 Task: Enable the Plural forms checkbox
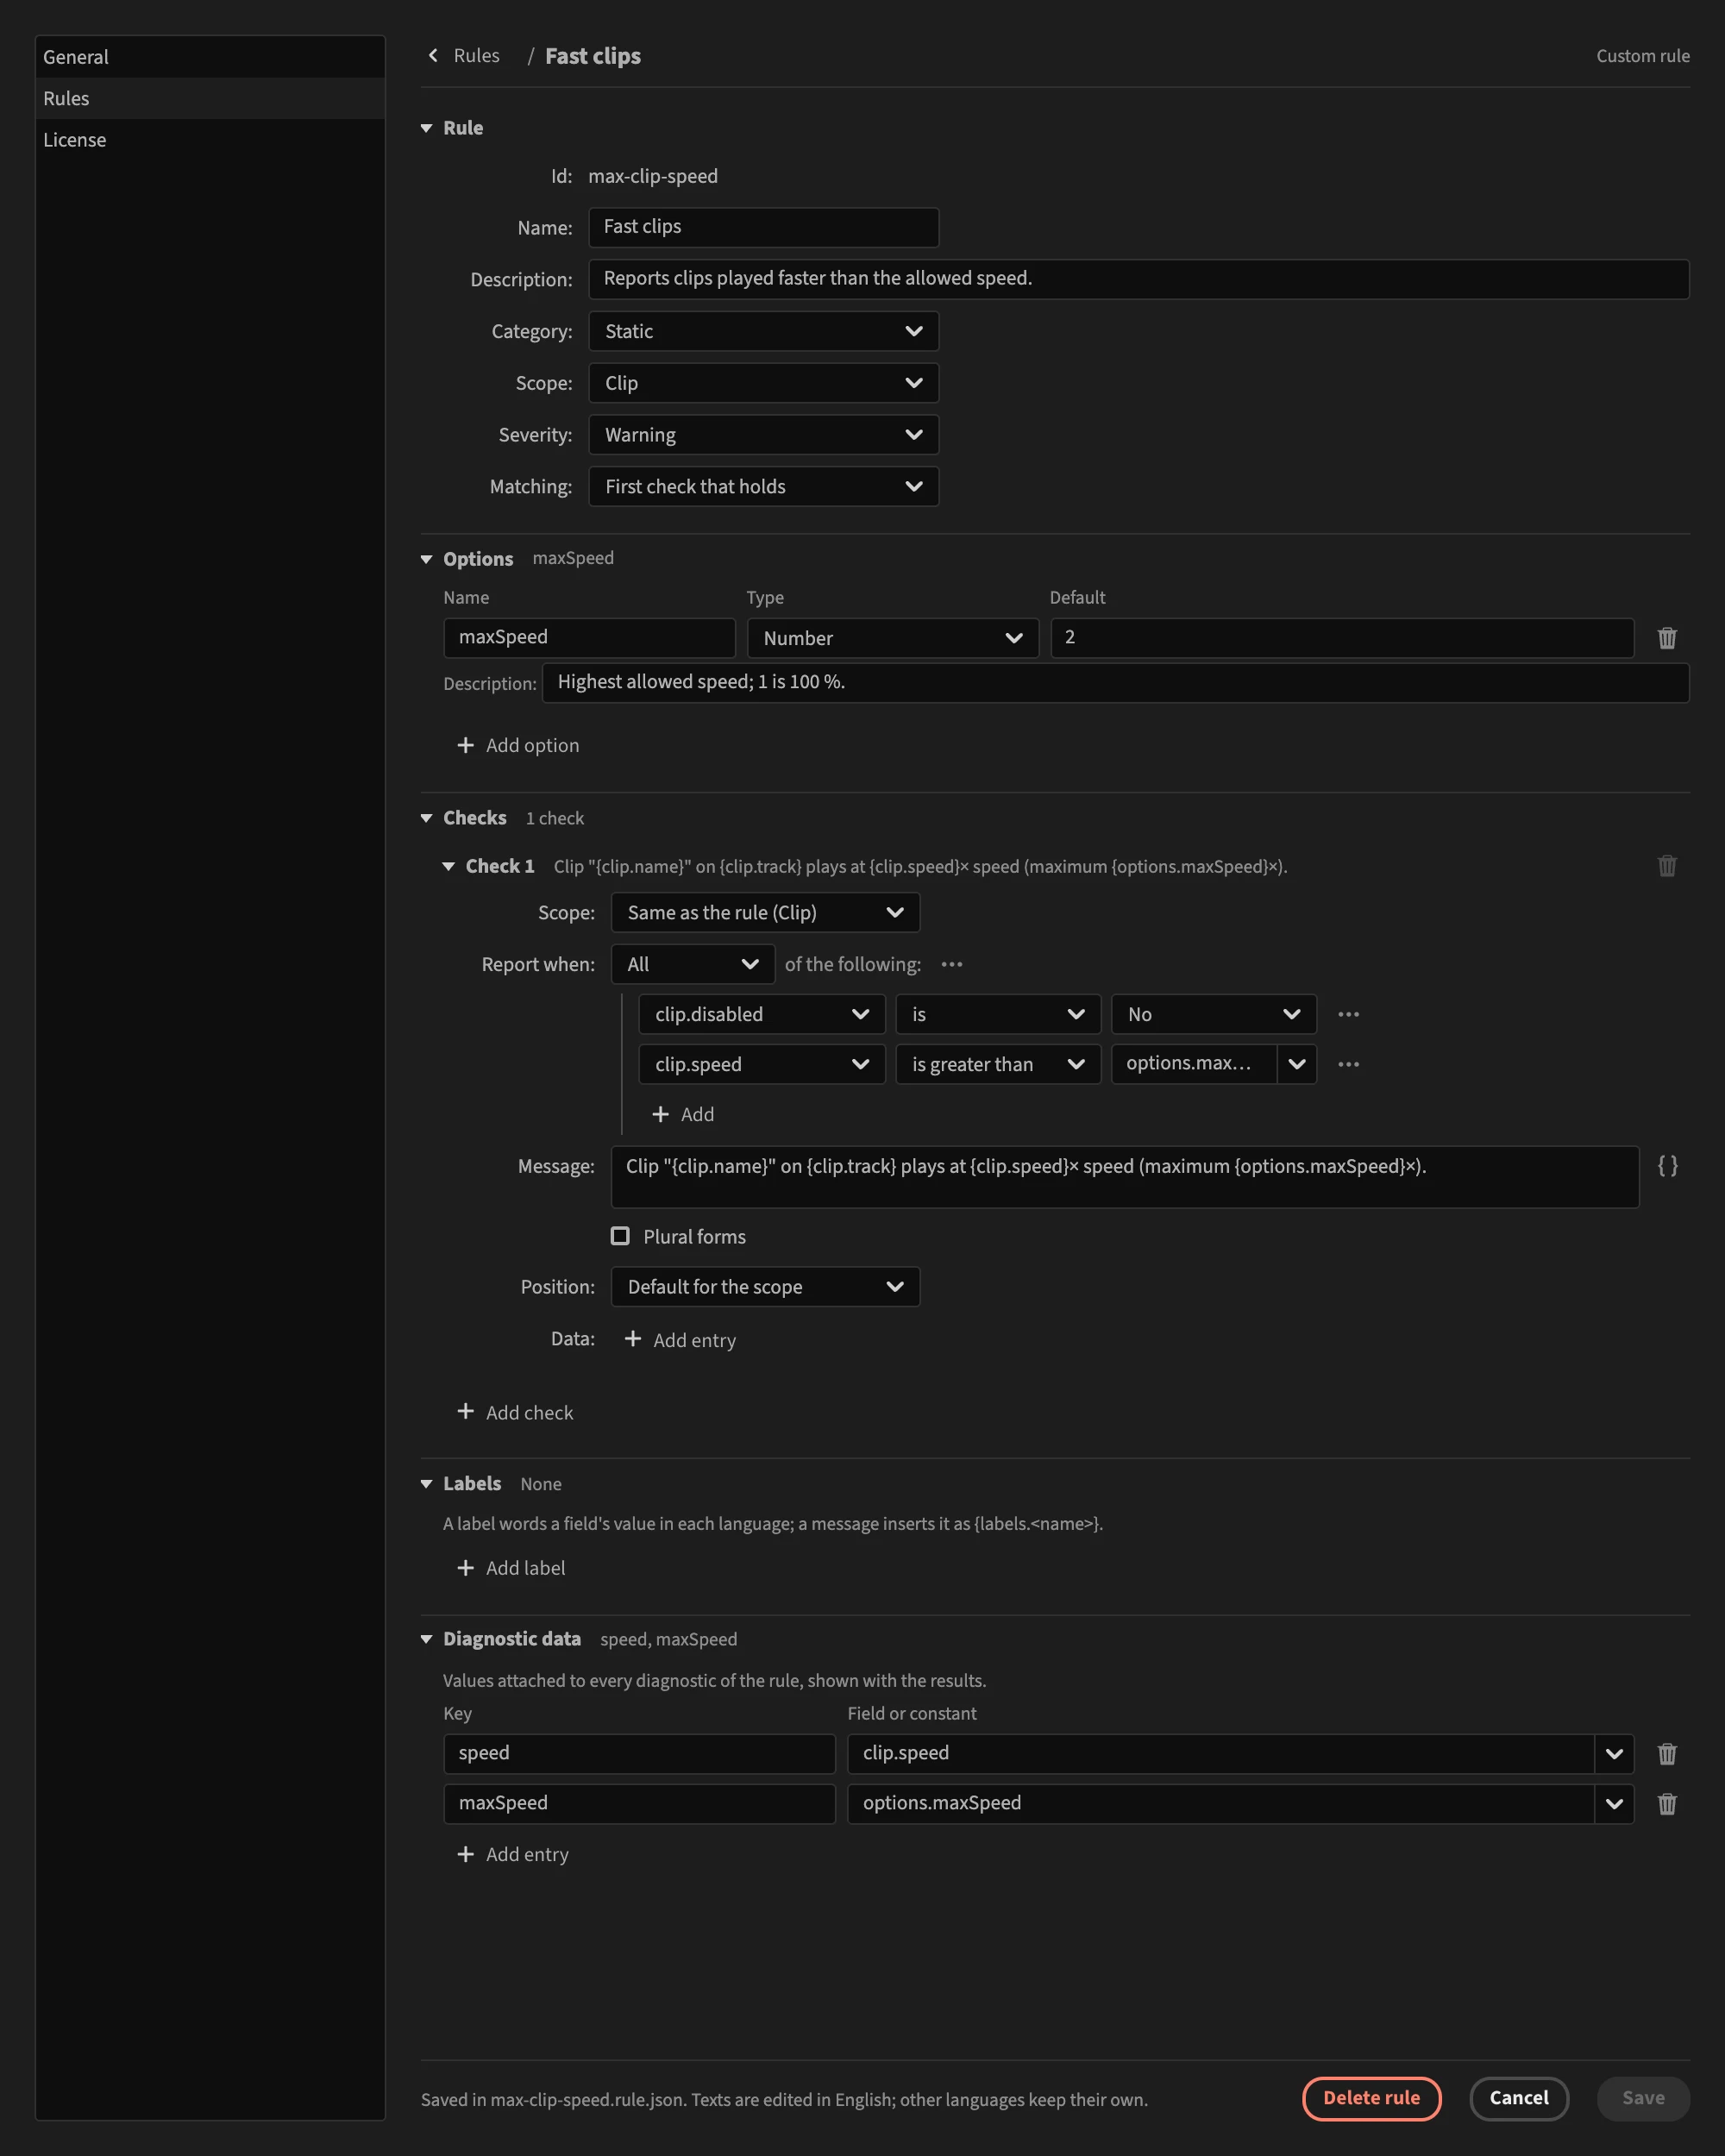click(x=620, y=1236)
